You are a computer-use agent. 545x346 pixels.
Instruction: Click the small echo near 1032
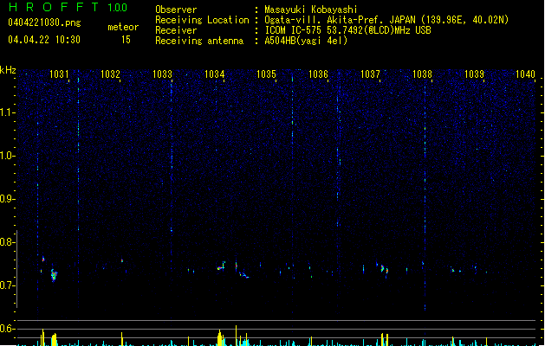click(122, 260)
